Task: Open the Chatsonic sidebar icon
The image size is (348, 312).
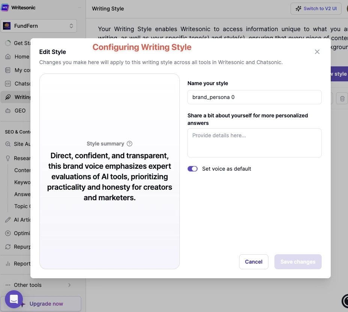Action: (x=8, y=84)
